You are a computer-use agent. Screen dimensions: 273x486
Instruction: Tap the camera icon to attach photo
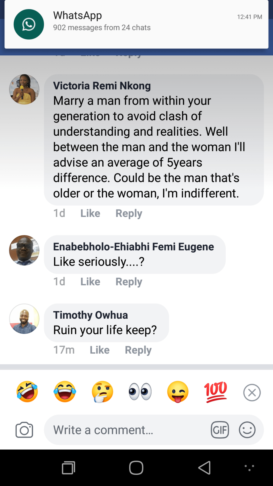[24, 430]
